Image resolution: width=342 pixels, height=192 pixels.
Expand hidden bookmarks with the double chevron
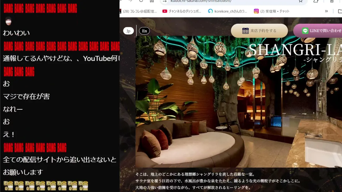pos(326,11)
